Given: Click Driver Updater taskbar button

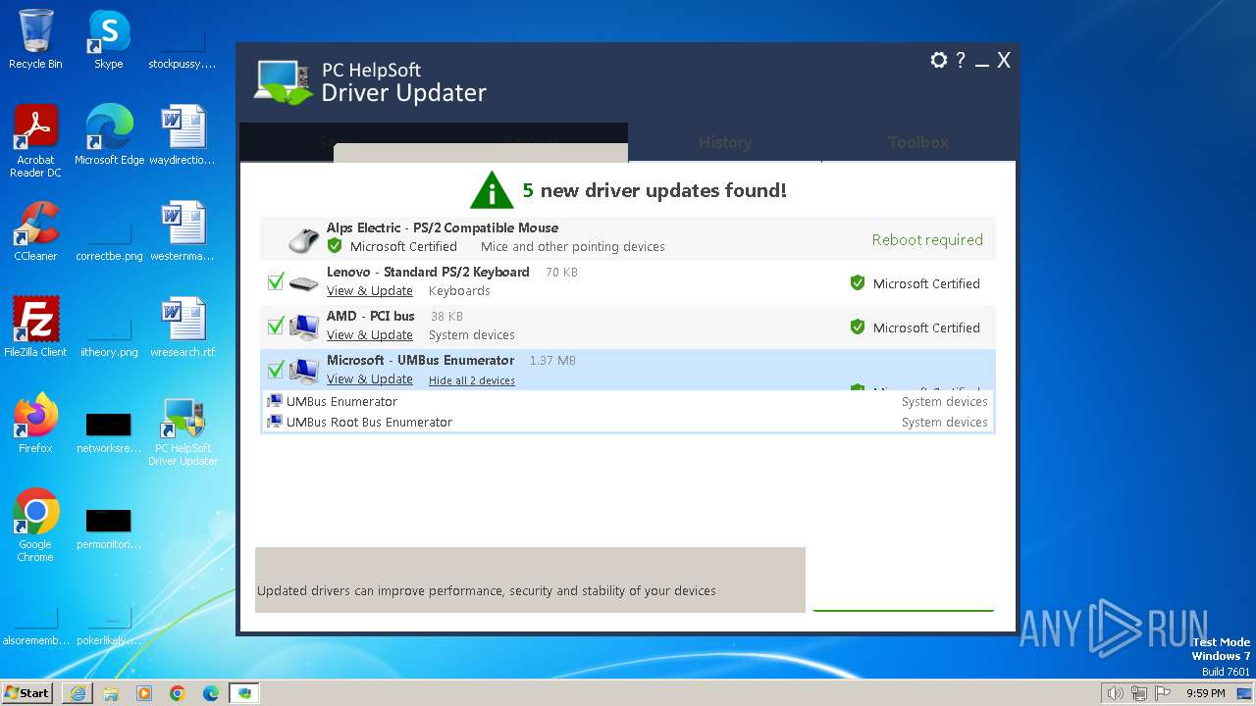Looking at the screenshot, I should coord(244,692).
